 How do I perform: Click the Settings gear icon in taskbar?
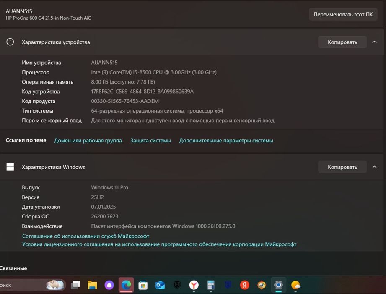(x=278, y=285)
